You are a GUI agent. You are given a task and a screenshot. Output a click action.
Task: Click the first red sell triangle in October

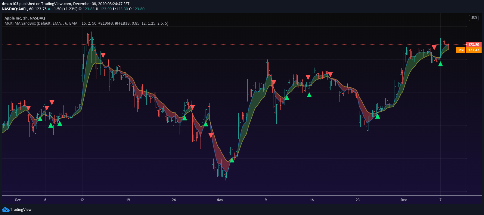28,108
